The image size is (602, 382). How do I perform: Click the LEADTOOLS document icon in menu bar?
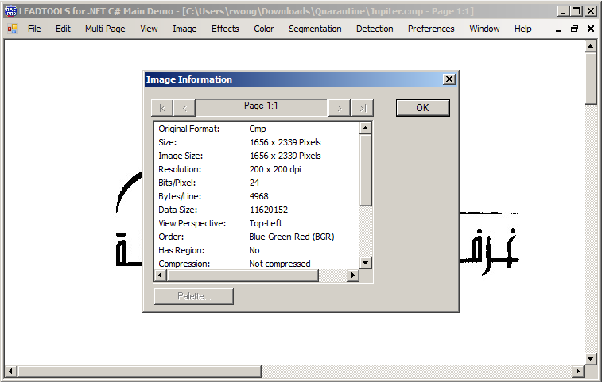click(x=13, y=29)
